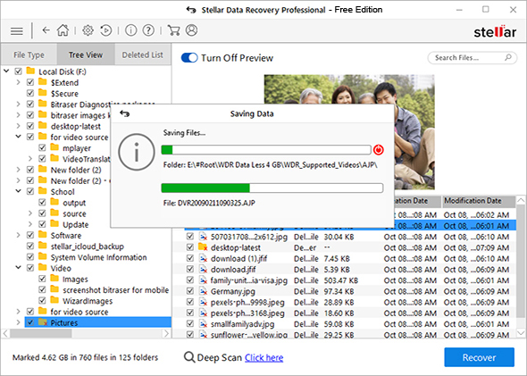
Task: Click the resume recovery icon
Action: 106,30
